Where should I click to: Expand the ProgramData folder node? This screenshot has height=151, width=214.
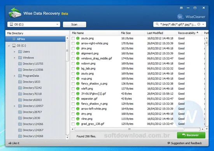15,76
